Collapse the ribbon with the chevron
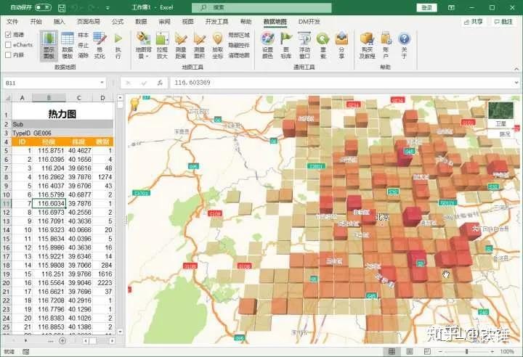 [x=516, y=69]
